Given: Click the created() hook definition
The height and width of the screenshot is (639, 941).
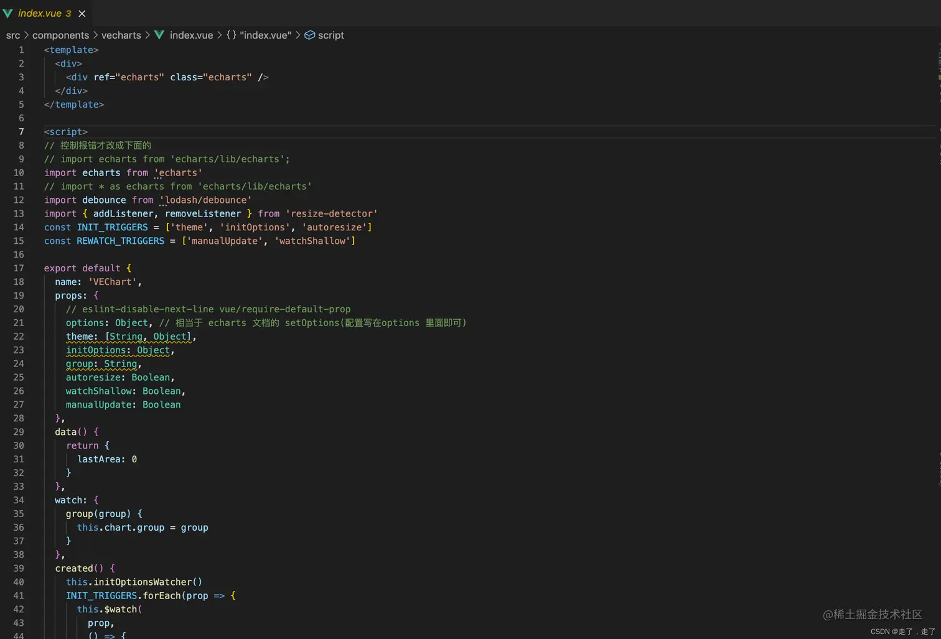Looking at the screenshot, I should point(85,569).
